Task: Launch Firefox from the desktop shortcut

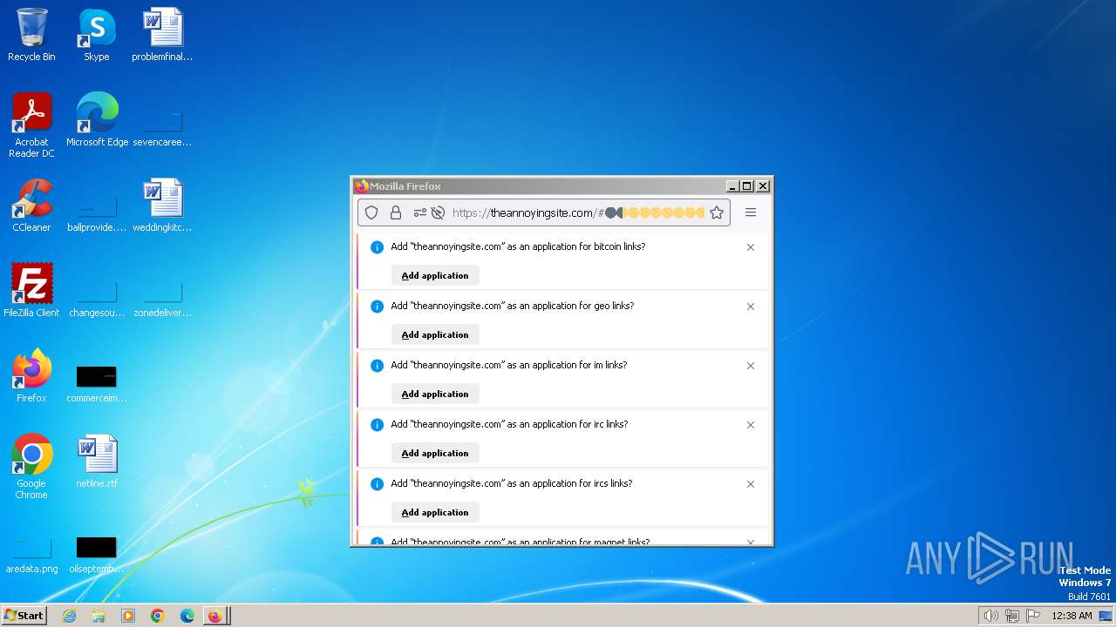Action: coord(31,375)
